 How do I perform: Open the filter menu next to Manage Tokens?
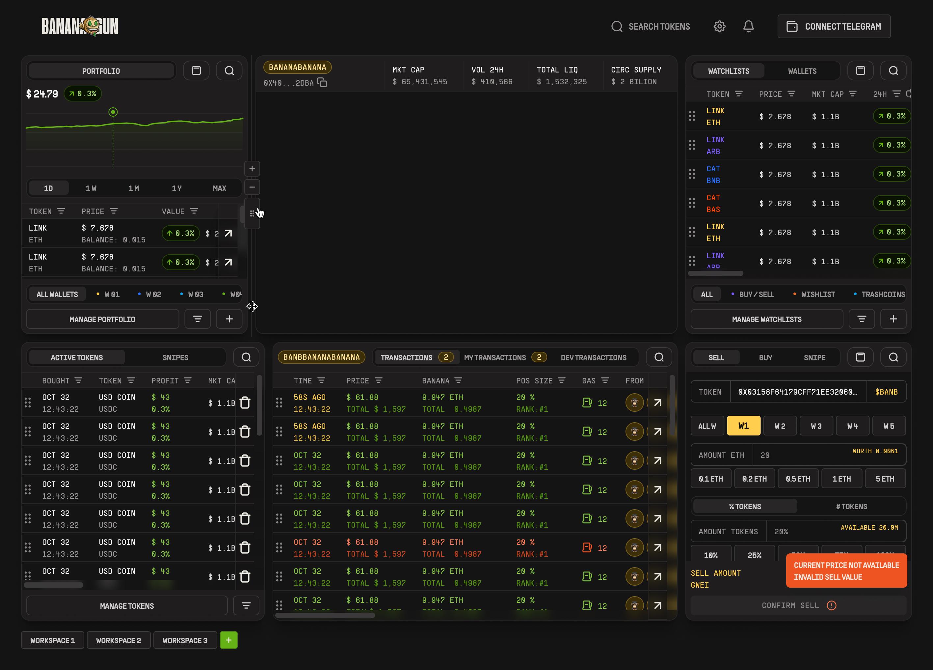point(246,605)
